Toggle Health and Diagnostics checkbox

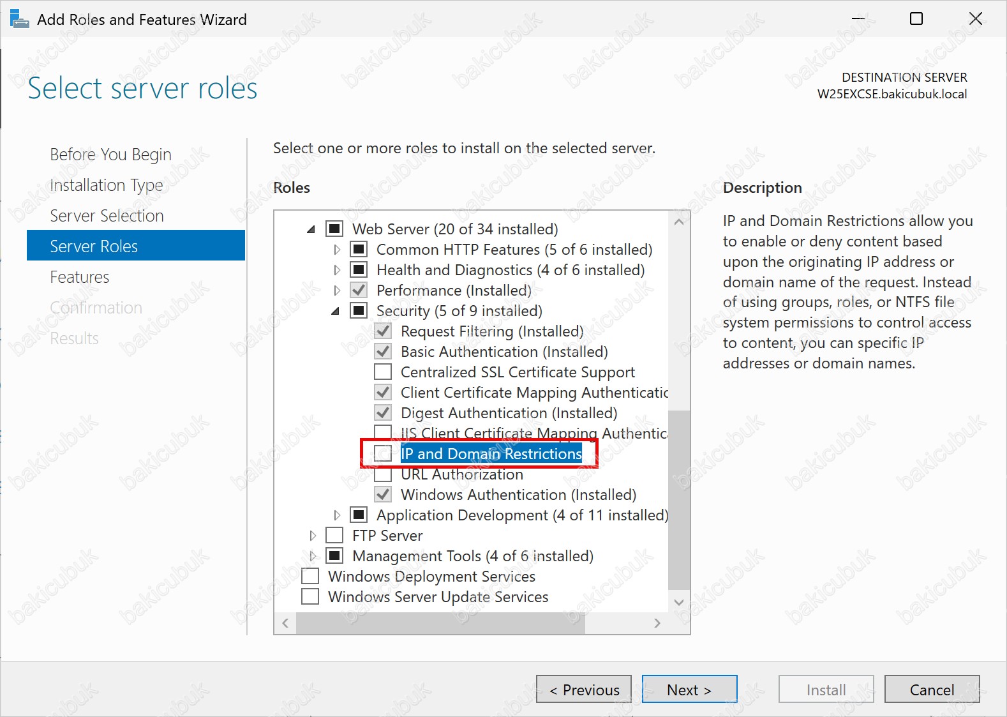click(359, 269)
